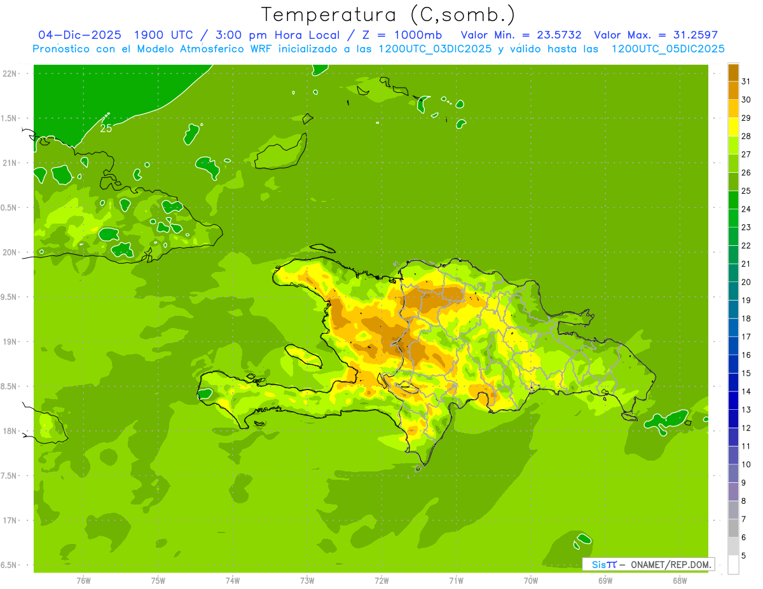Select the forecast date '04-Dic-2025'

click(x=78, y=35)
